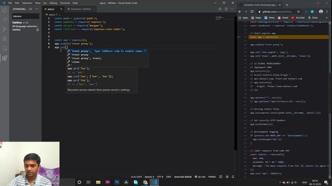
Task: Choose the 'views suggestion in the autocomplete list
Action: [107, 62]
